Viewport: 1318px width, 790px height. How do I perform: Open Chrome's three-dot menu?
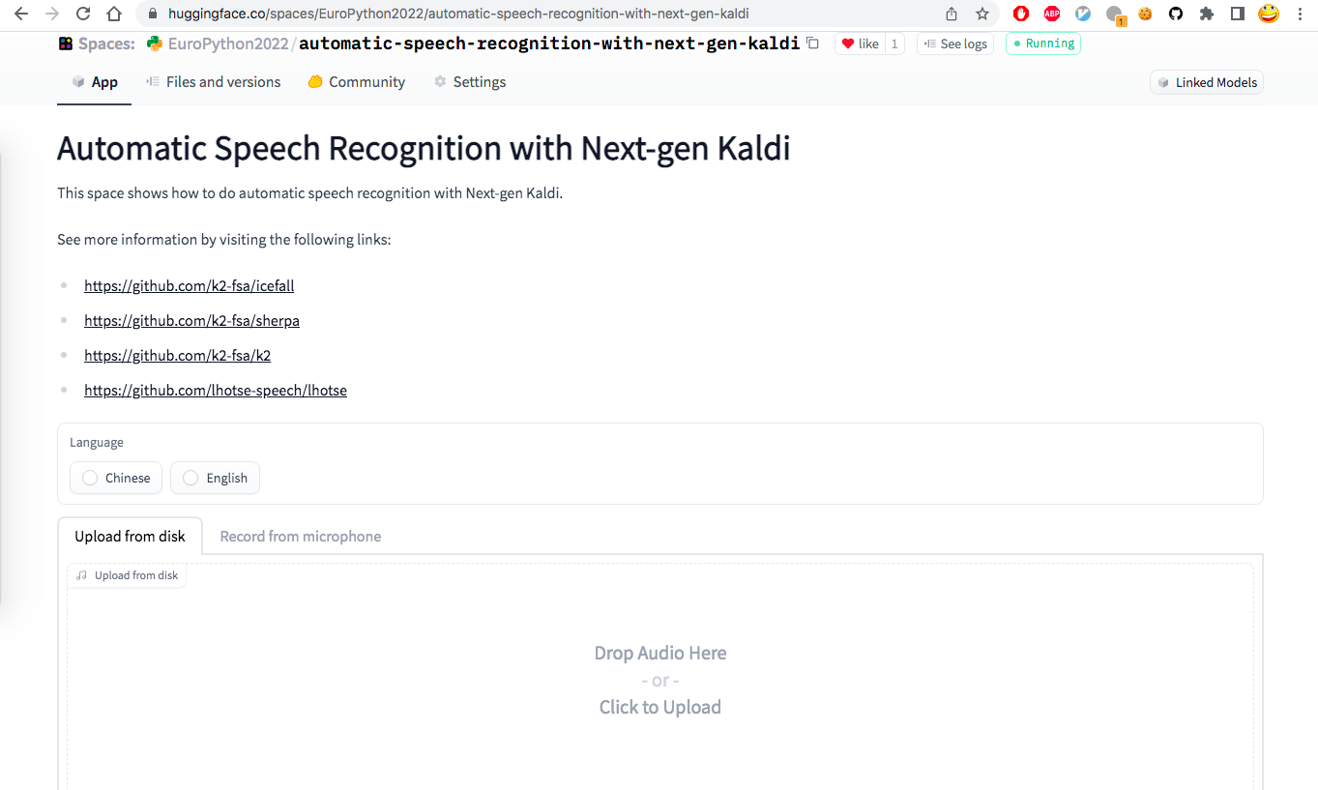click(x=1300, y=14)
